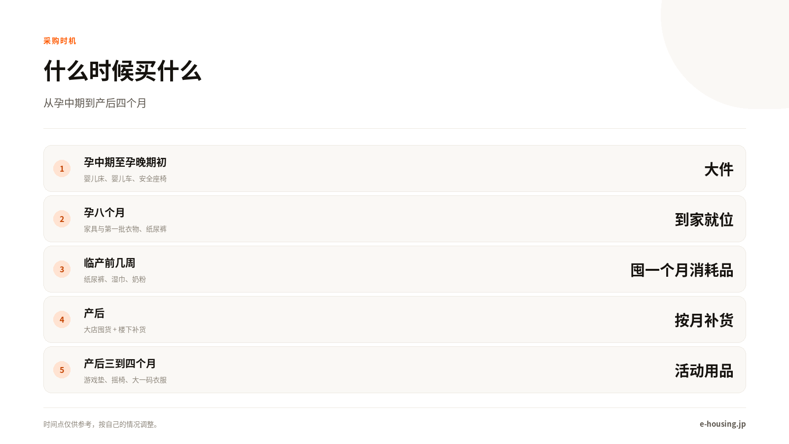Click the number 2 step badge
The height and width of the screenshot is (444, 789).
click(62, 219)
